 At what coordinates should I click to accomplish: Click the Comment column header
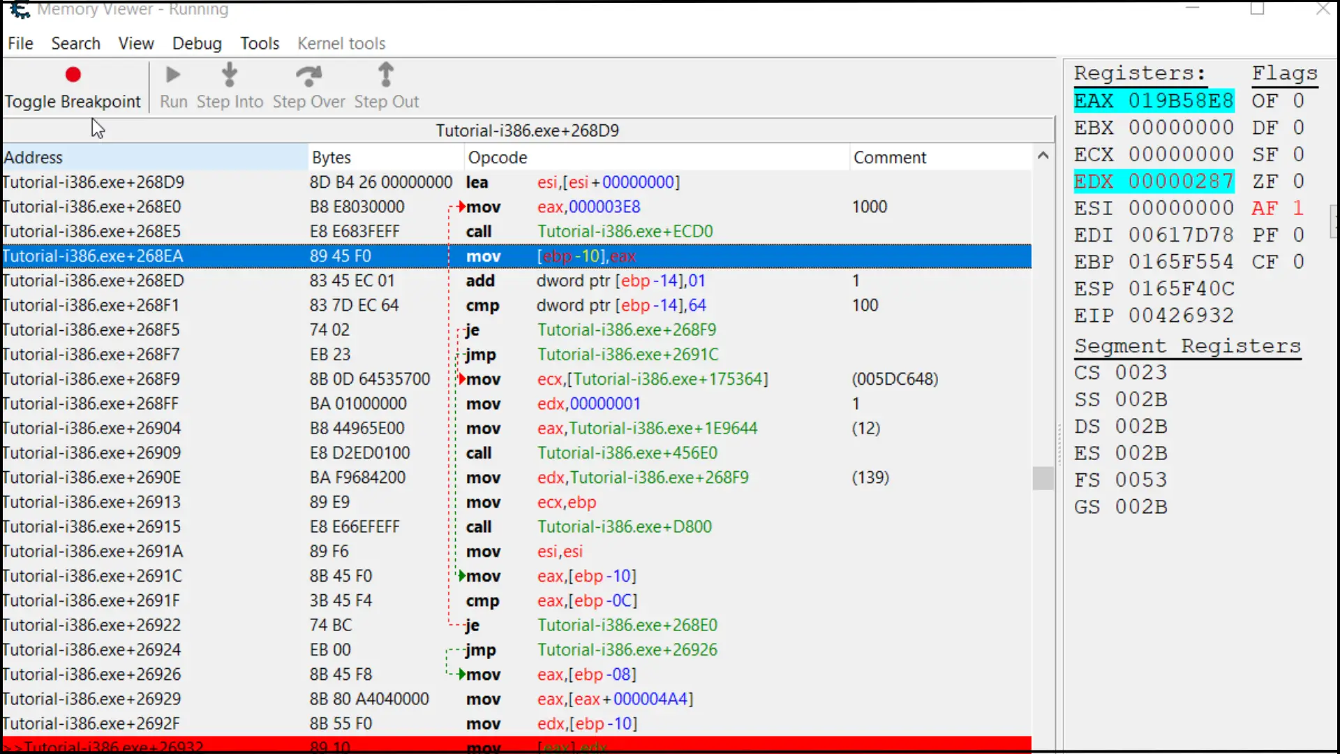tap(940, 157)
